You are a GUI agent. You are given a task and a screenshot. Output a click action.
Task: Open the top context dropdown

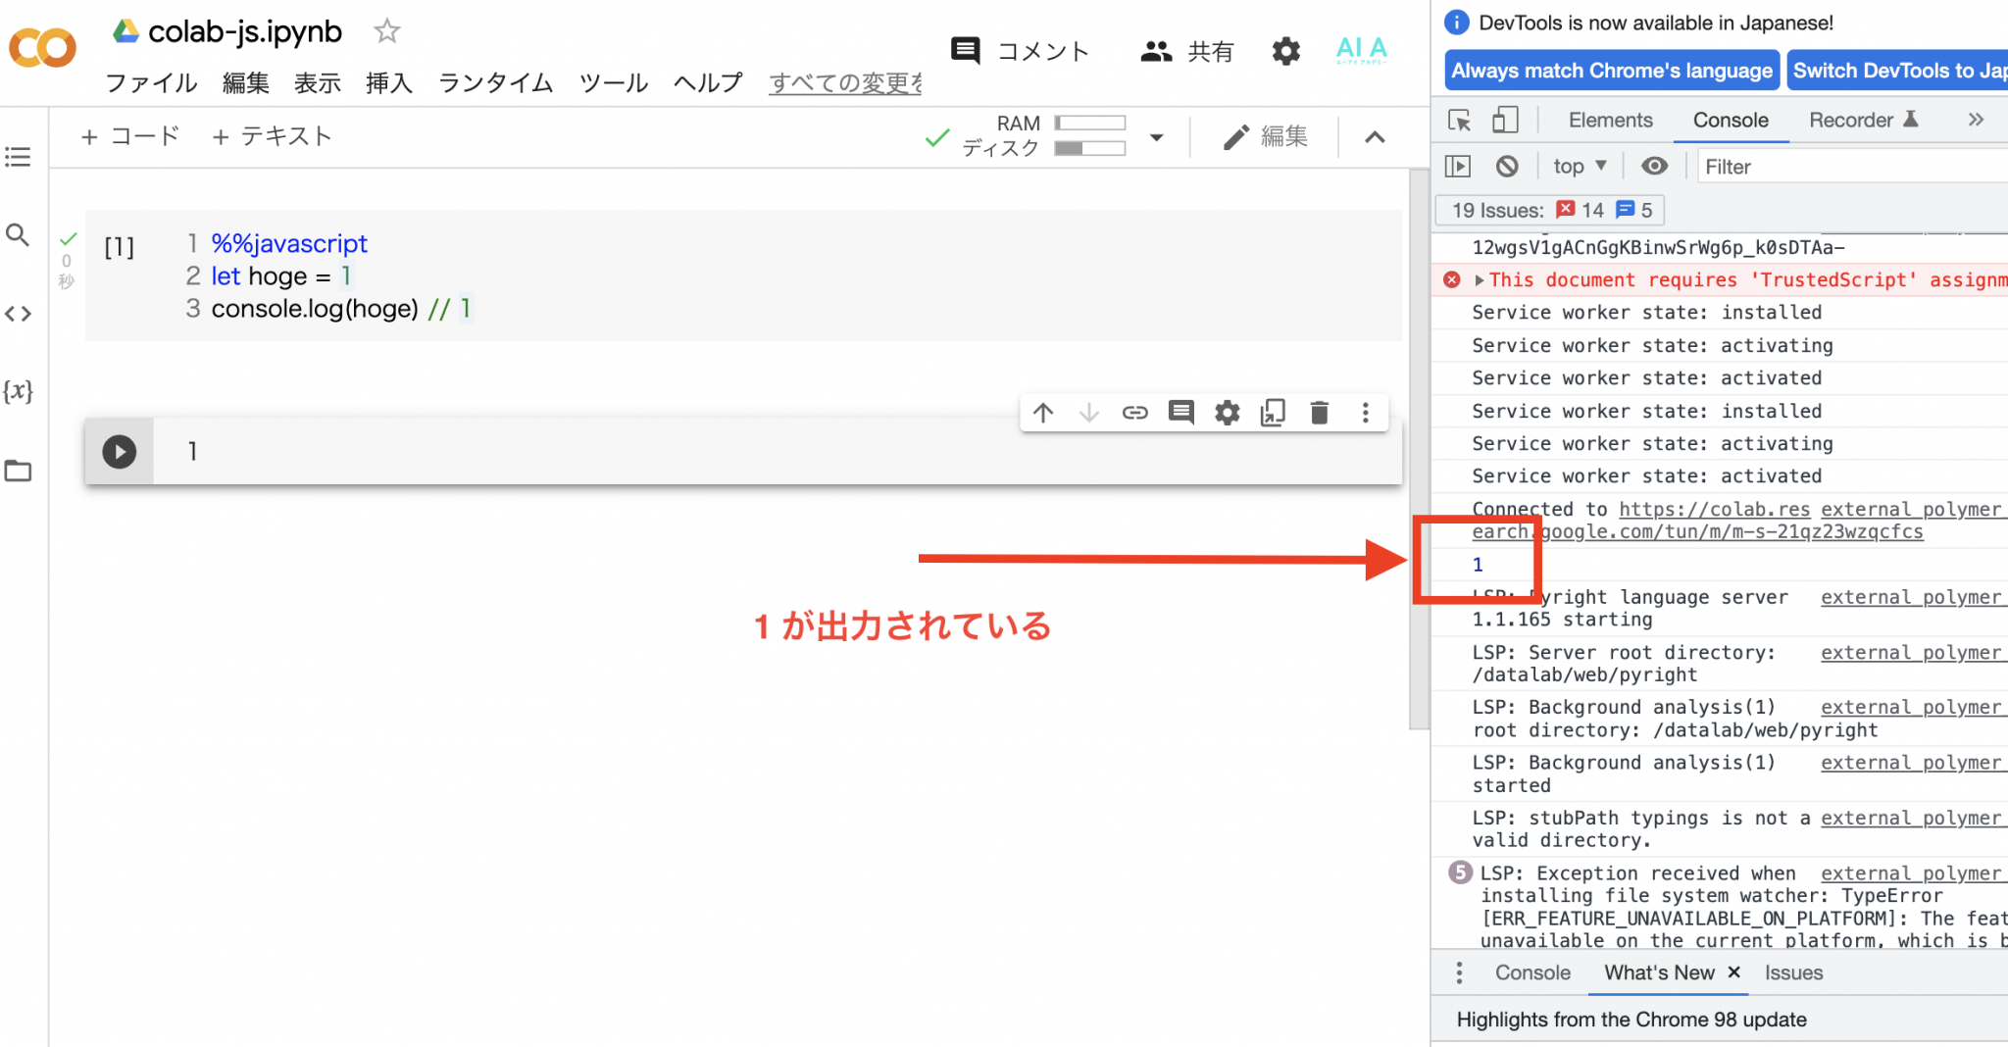pos(1580,166)
